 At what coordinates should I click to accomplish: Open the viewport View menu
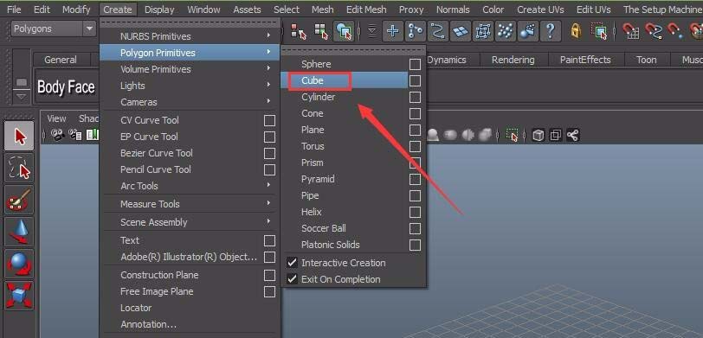click(x=56, y=118)
